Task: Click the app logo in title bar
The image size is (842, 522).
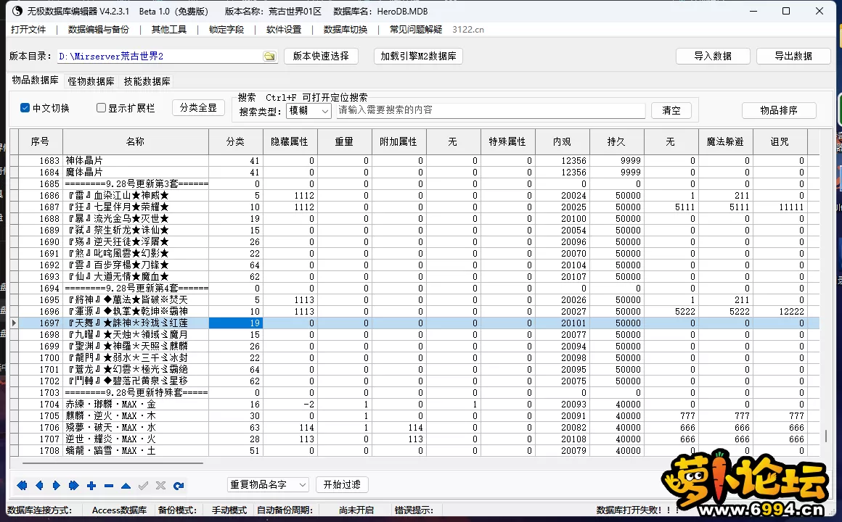Action: 17,11
